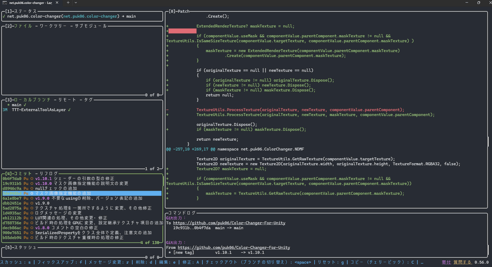Viewport: 492px width, 267px height.
Task: Click the 1 of 2 branch counter
Action: click(152, 168)
